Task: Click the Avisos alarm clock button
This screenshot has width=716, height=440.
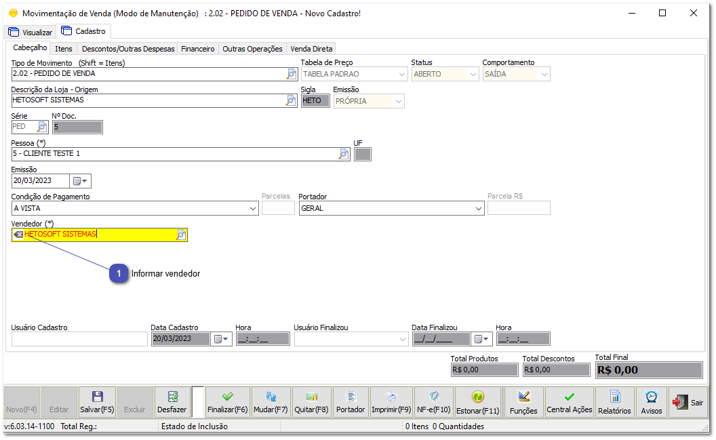Action: [651, 402]
